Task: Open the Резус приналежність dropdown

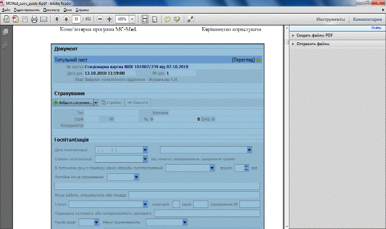Action: click(x=185, y=223)
